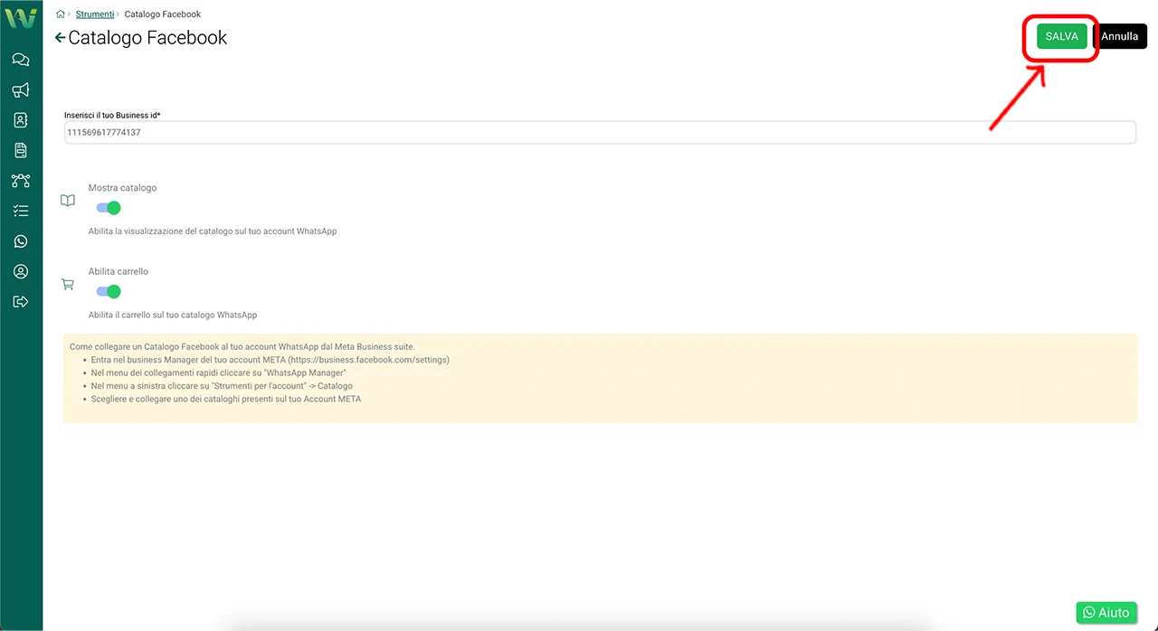Click the logout icon in sidebar
This screenshot has height=631, width=1158.
21,301
